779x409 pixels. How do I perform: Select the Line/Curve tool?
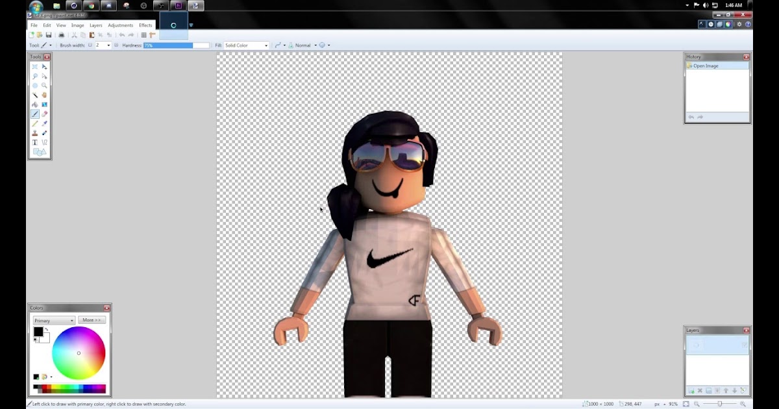pyautogui.click(x=44, y=142)
